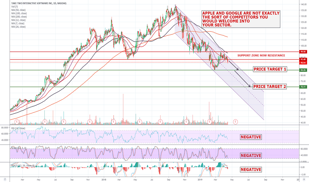
Task: Select the MA (200, close) indicator label
Action: click(19, 17)
